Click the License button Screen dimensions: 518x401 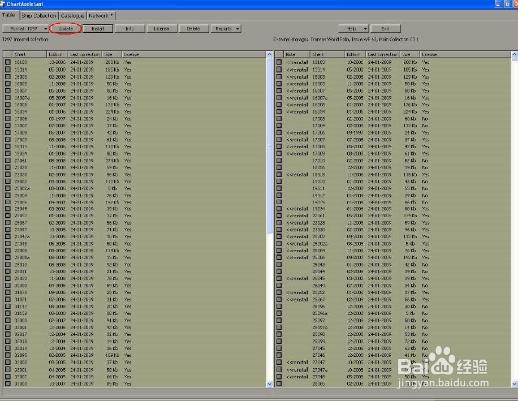click(x=162, y=29)
